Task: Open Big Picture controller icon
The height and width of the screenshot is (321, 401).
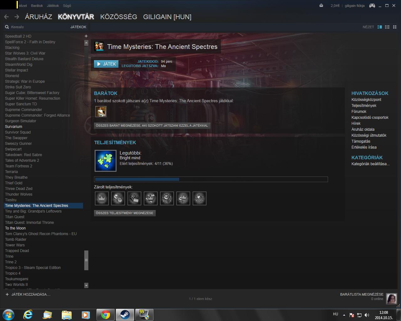Action: (x=372, y=6)
